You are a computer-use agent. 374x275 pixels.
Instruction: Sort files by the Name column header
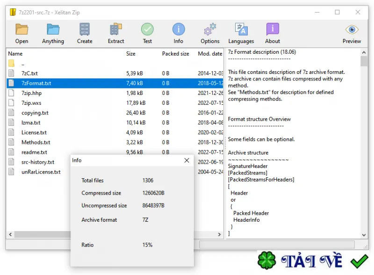pyautogui.click(x=15, y=54)
